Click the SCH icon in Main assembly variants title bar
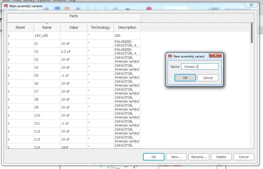 pyautogui.click(x=6, y=6)
